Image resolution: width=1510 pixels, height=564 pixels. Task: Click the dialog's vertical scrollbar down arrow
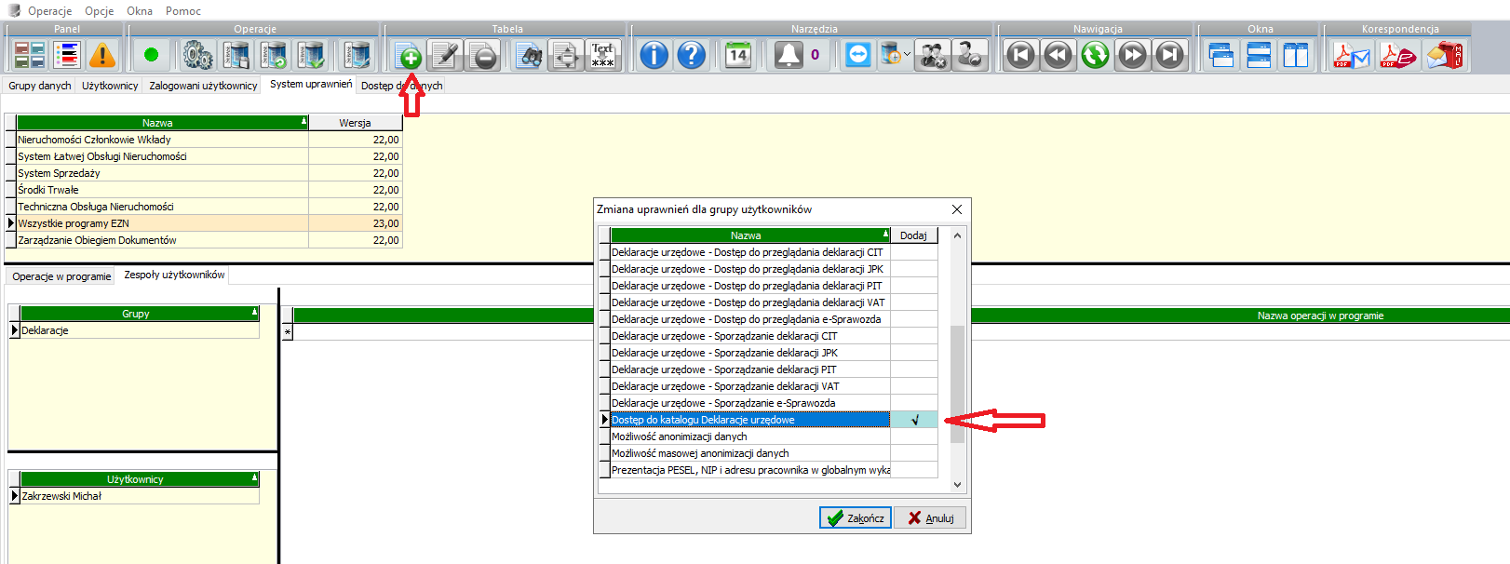(x=957, y=484)
